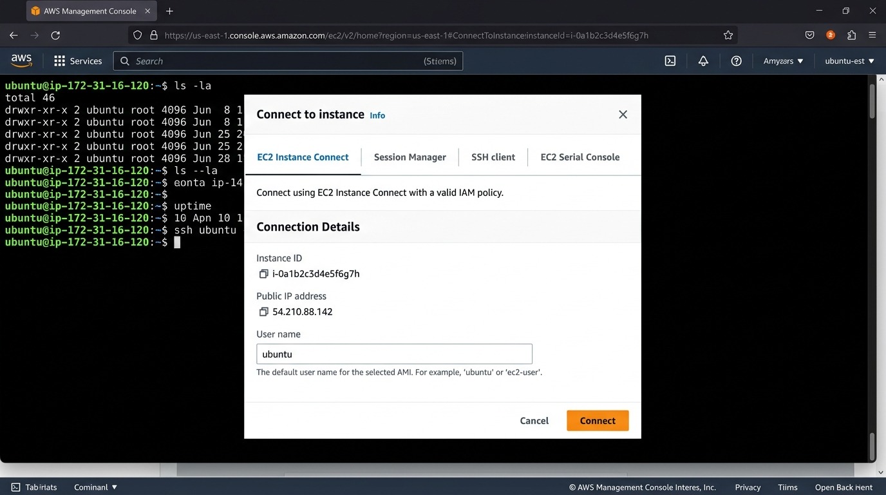The height and width of the screenshot is (495, 886).
Task: Click the address bar shield icon
Action: [x=137, y=35]
